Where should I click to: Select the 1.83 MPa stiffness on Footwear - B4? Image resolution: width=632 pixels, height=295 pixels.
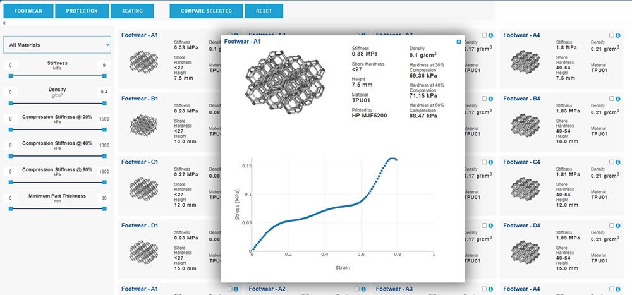[568, 111]
